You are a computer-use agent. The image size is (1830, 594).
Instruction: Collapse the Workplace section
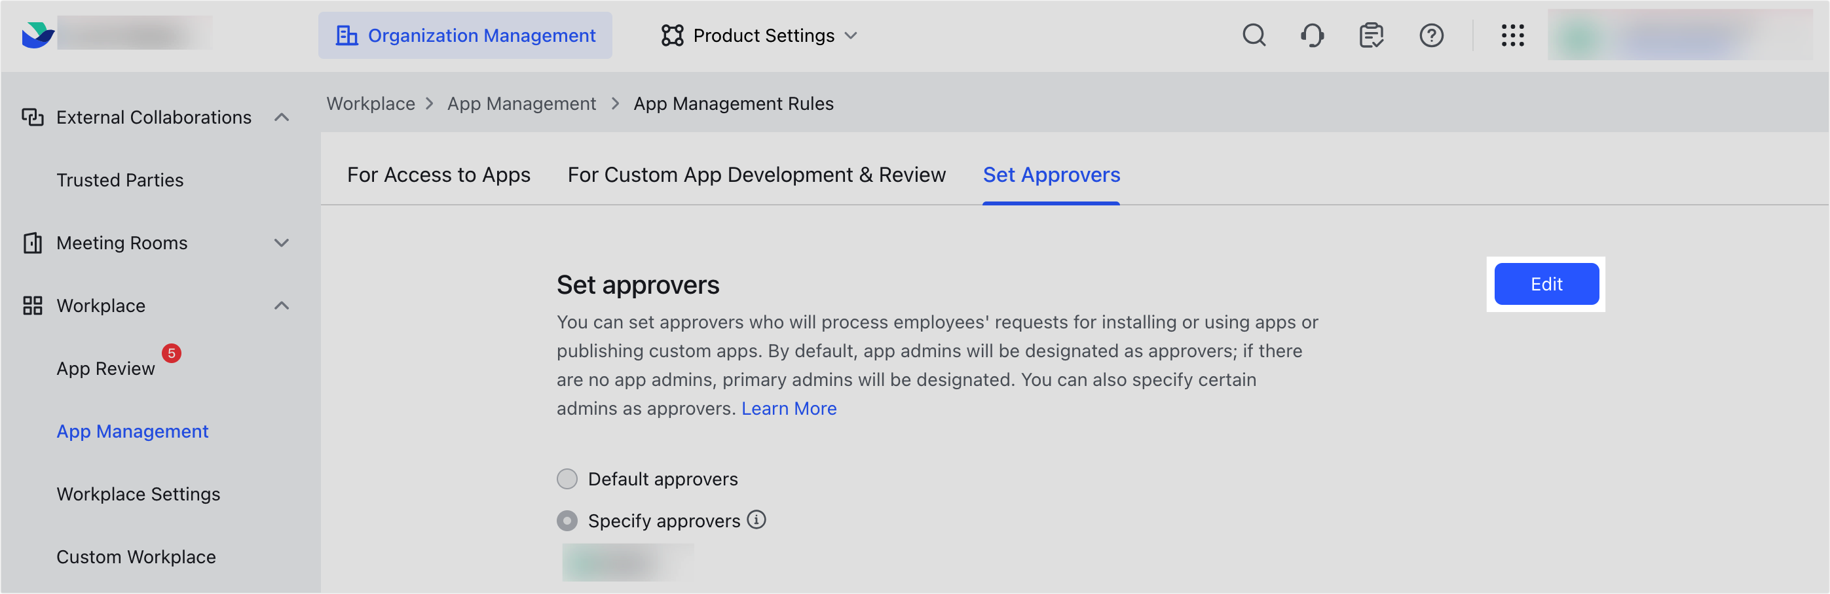coord(282,305)
